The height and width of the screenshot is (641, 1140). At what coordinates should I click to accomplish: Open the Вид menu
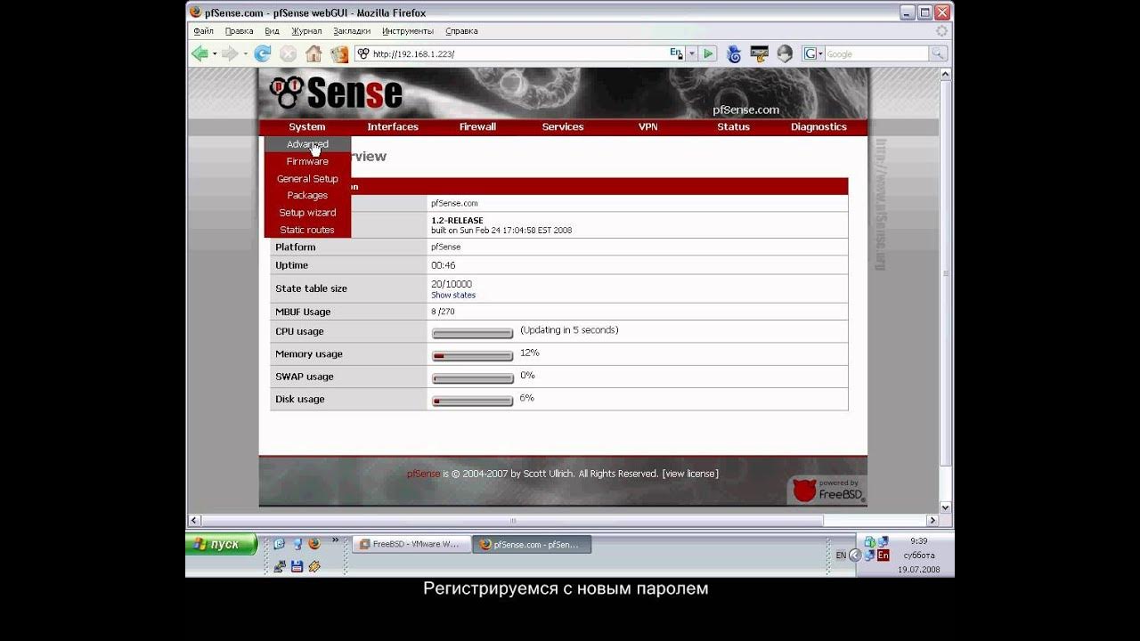273,31
